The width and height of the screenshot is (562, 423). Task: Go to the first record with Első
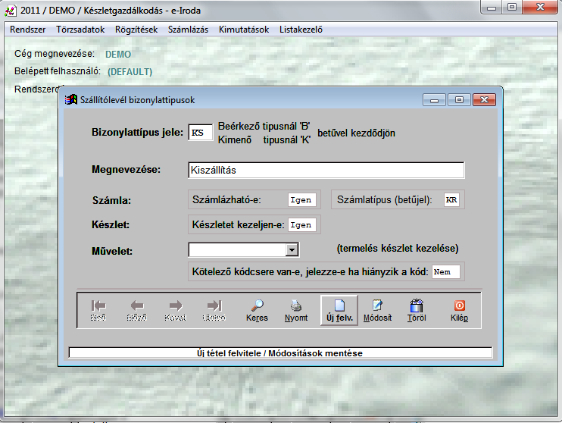(98, 305)
